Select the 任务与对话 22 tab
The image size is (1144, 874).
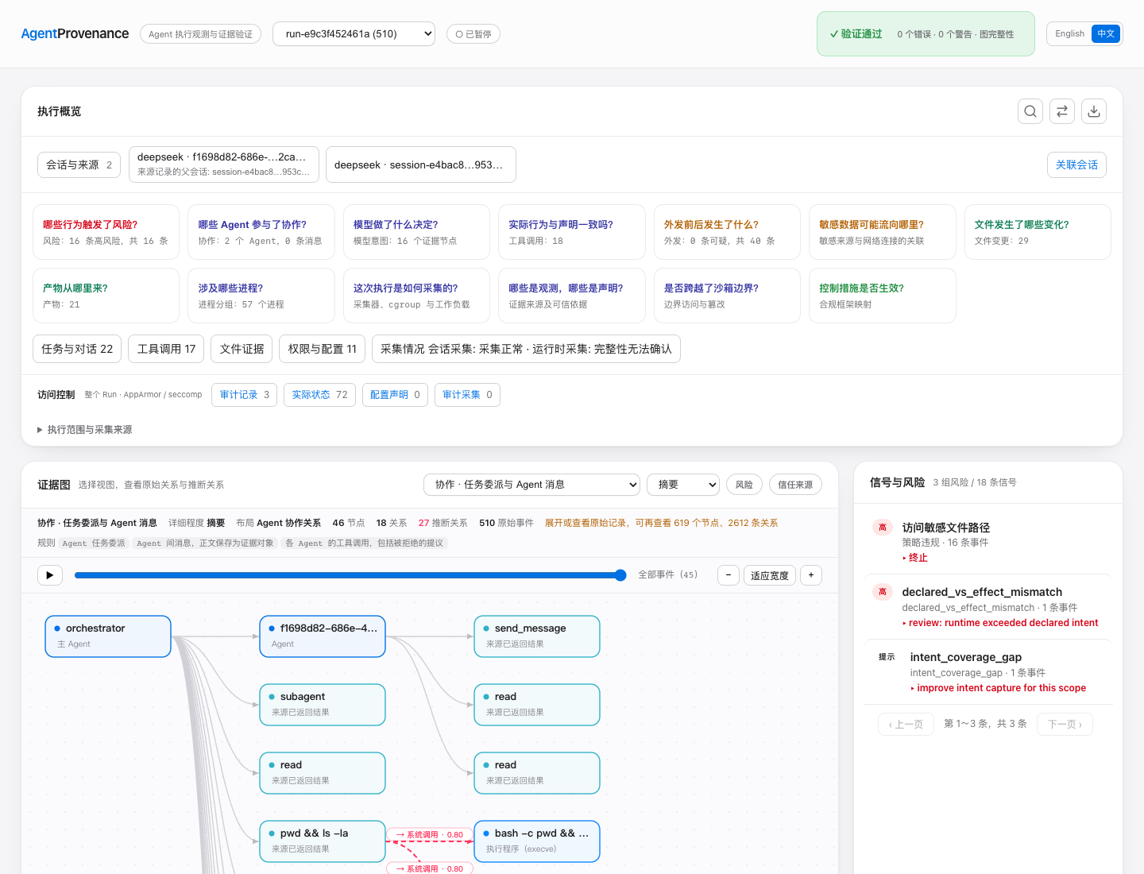click(x=77, y=349)
